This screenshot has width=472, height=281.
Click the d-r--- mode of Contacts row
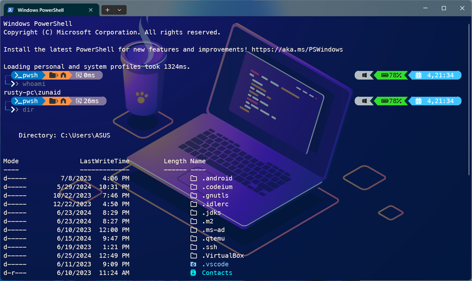(x=15, y=272)
